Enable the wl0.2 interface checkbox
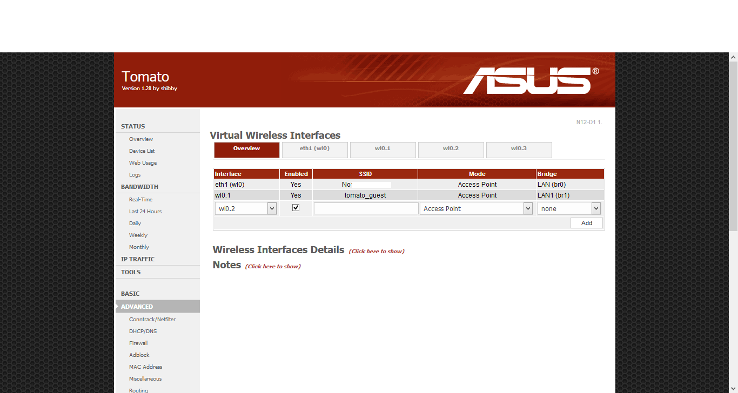The width and height of the screenshot is (738, 393). (296, 208)
